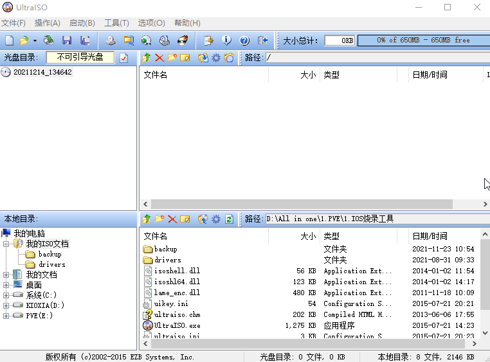Click the local file list scroll down arrow

485,333
